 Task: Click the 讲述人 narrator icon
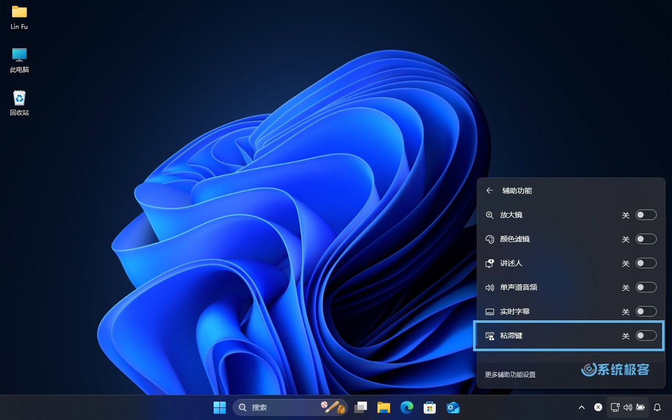(x=490, y=263)
